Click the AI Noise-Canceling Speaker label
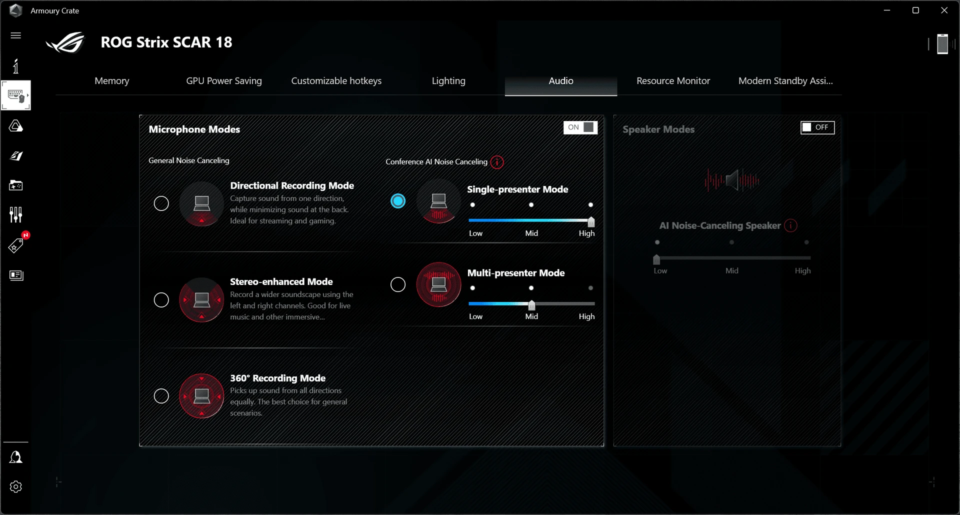The width and height of the screenshot is (960, 515). point(720,225)
